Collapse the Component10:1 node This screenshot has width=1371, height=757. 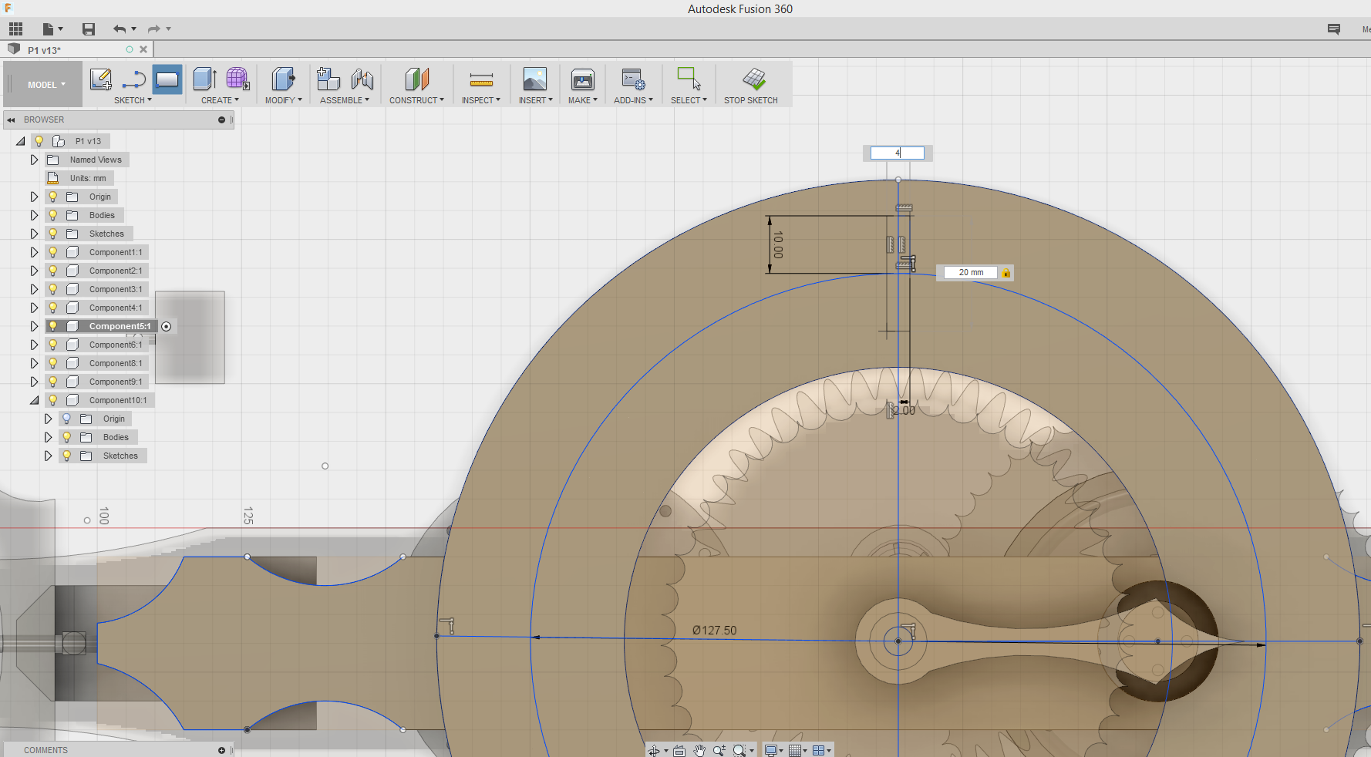34,400
